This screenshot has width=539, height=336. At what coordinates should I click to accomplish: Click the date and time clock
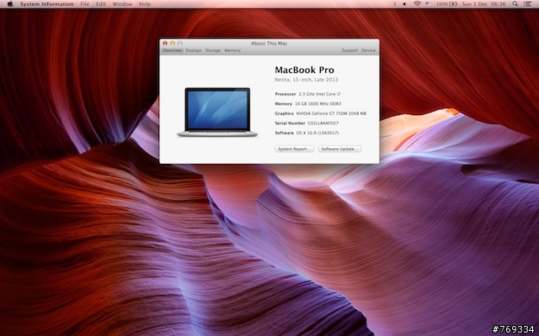coord(484,4)
